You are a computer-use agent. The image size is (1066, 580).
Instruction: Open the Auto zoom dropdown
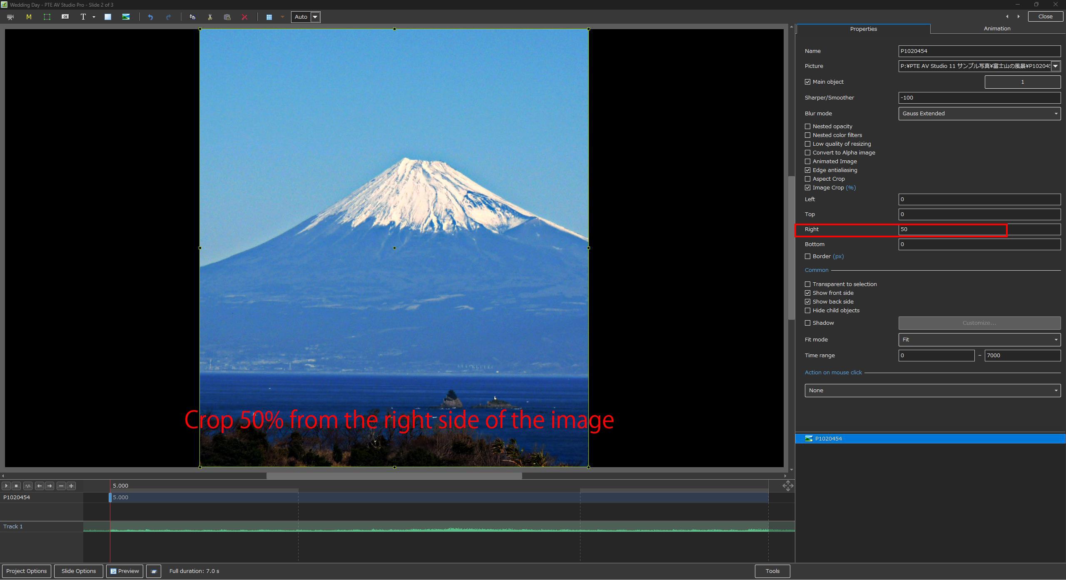pyautogui.click(x=315, y=17)
